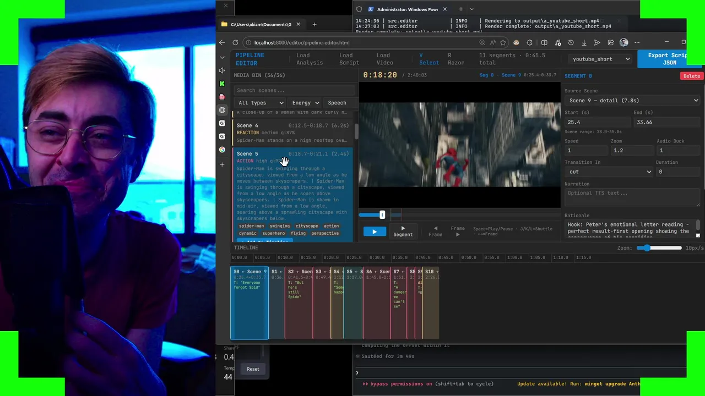Close the Administrator PowerShell tab
The width and height of the screenshot is (705, 396).
click(444, 9)
